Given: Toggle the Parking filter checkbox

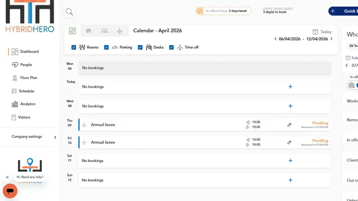Looking at the screenshot, I should coord(106,47).
